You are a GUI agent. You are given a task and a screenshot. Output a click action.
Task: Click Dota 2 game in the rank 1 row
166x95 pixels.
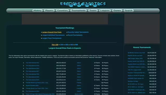pyautogui.click(x=79, y=63)
